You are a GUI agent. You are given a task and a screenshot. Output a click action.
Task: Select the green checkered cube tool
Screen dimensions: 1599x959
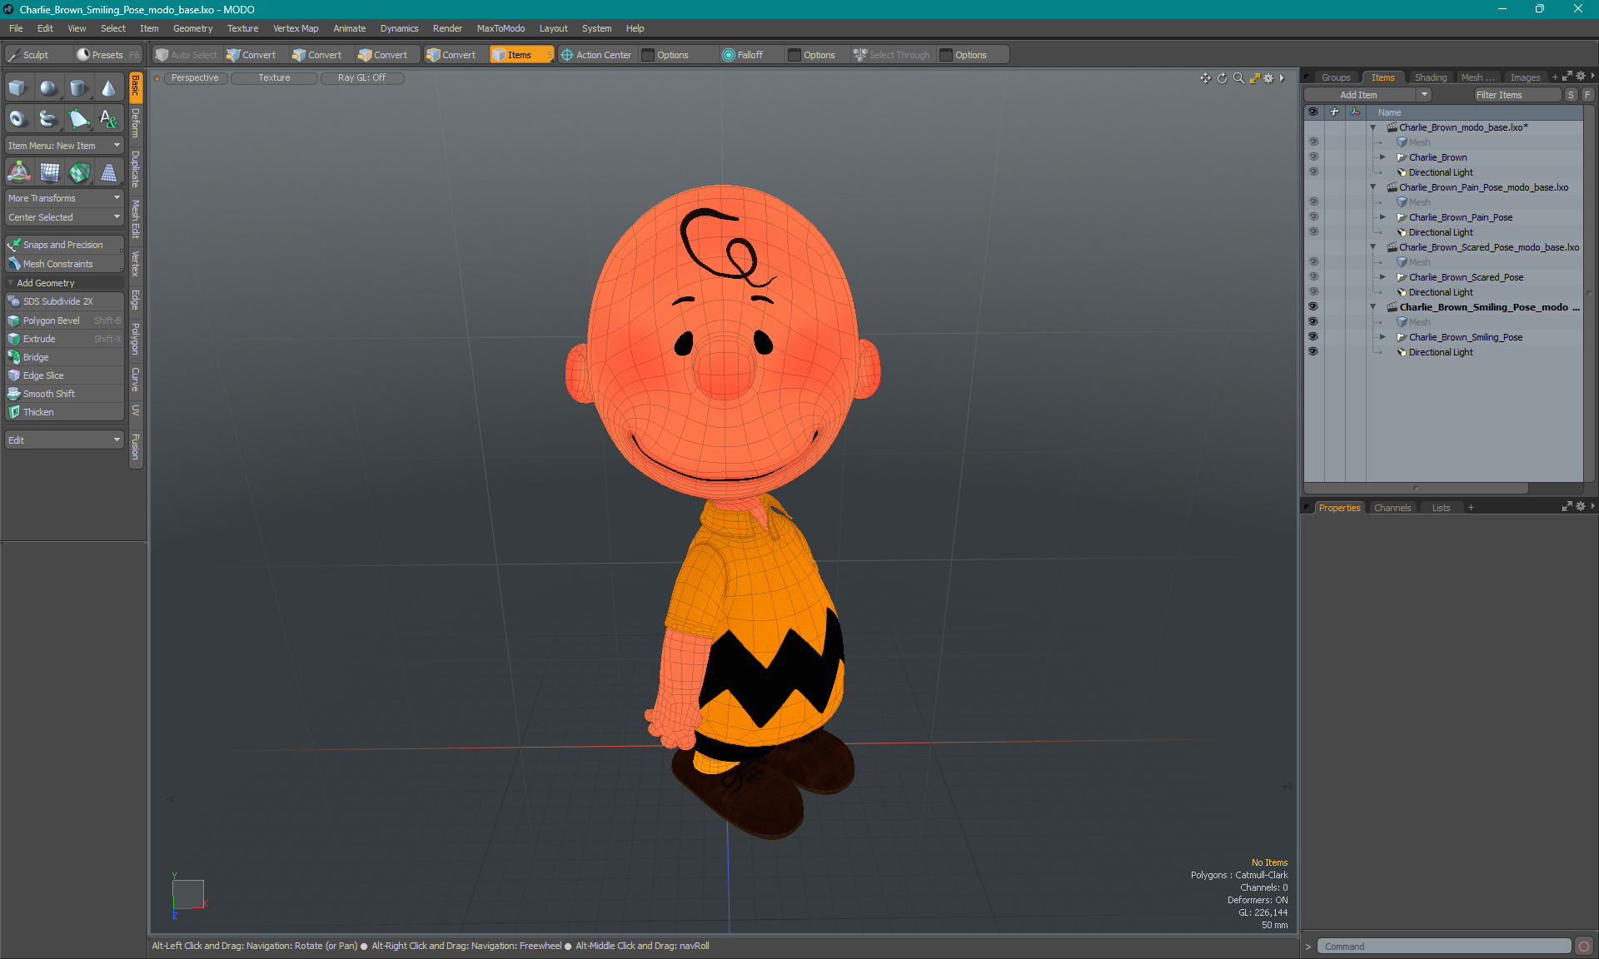(x=78, y=172)
